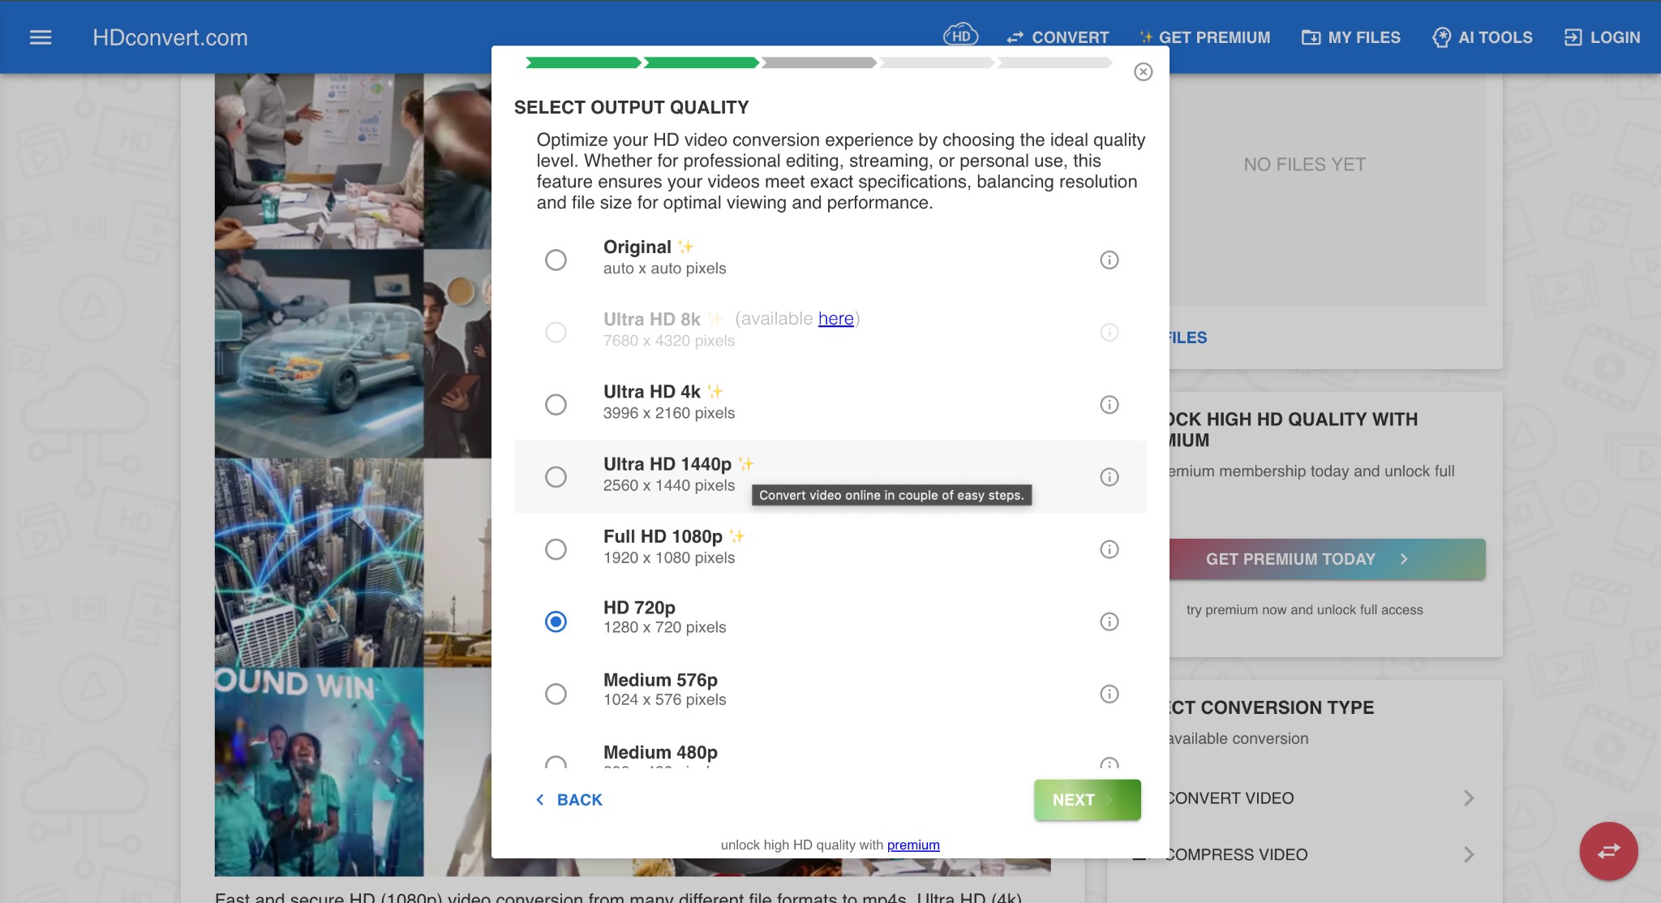This screenshot has width=1661, height=903.
Task: Click the first green progress step
Action: tap(582, 62)
